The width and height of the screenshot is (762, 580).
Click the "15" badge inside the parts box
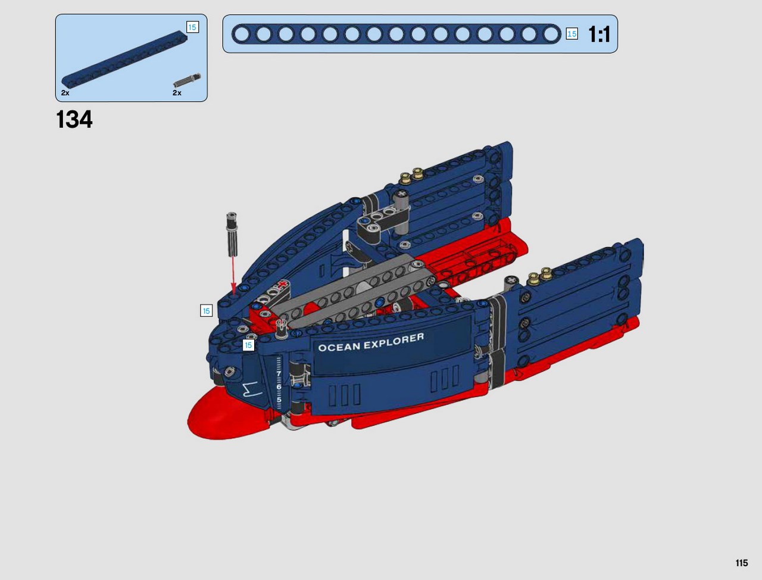click(x=192, y=27)
